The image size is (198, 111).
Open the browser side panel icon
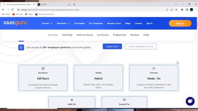[187, 10]
